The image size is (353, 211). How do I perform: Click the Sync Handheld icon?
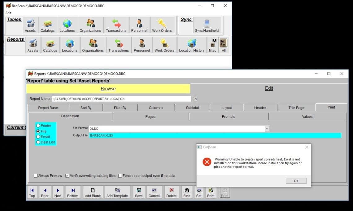[x=207, y=25]
